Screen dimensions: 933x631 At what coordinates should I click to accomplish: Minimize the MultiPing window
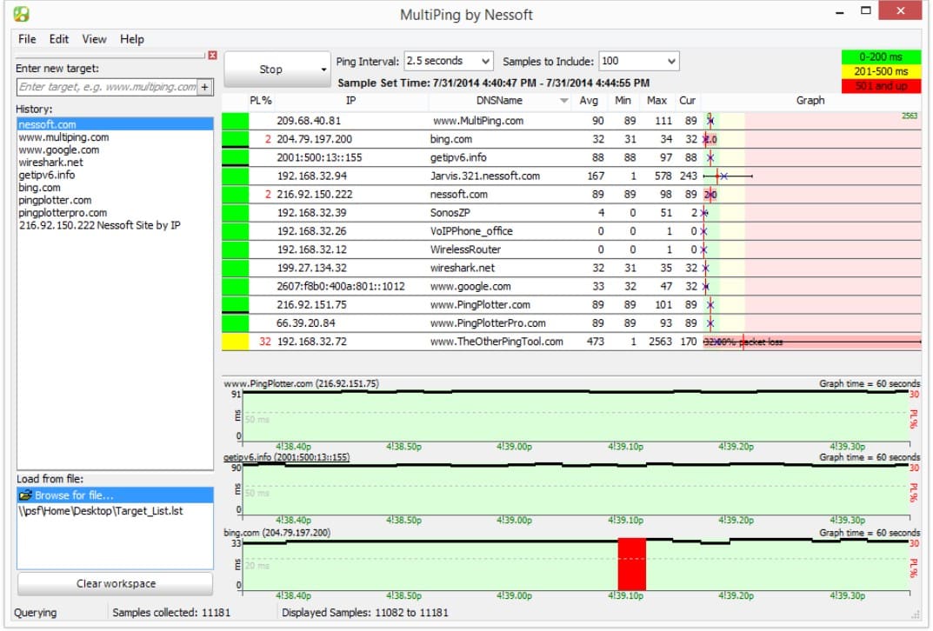(x=840, y=12)
